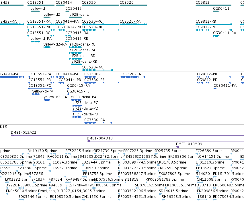Image resolution: width=244 pixels, height=201 pixels.
Task: Click the EP07225.3prime EST label
Action: click(138, 151)
